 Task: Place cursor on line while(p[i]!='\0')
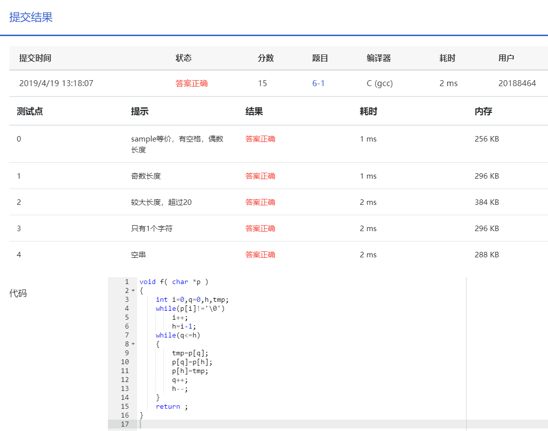tap(190, 308)
